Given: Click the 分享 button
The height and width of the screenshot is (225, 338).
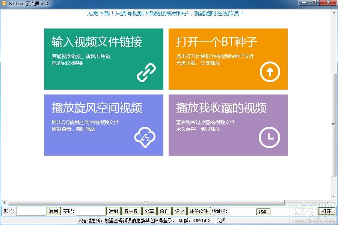Looking at the screenshot, I should coord(149,211).
